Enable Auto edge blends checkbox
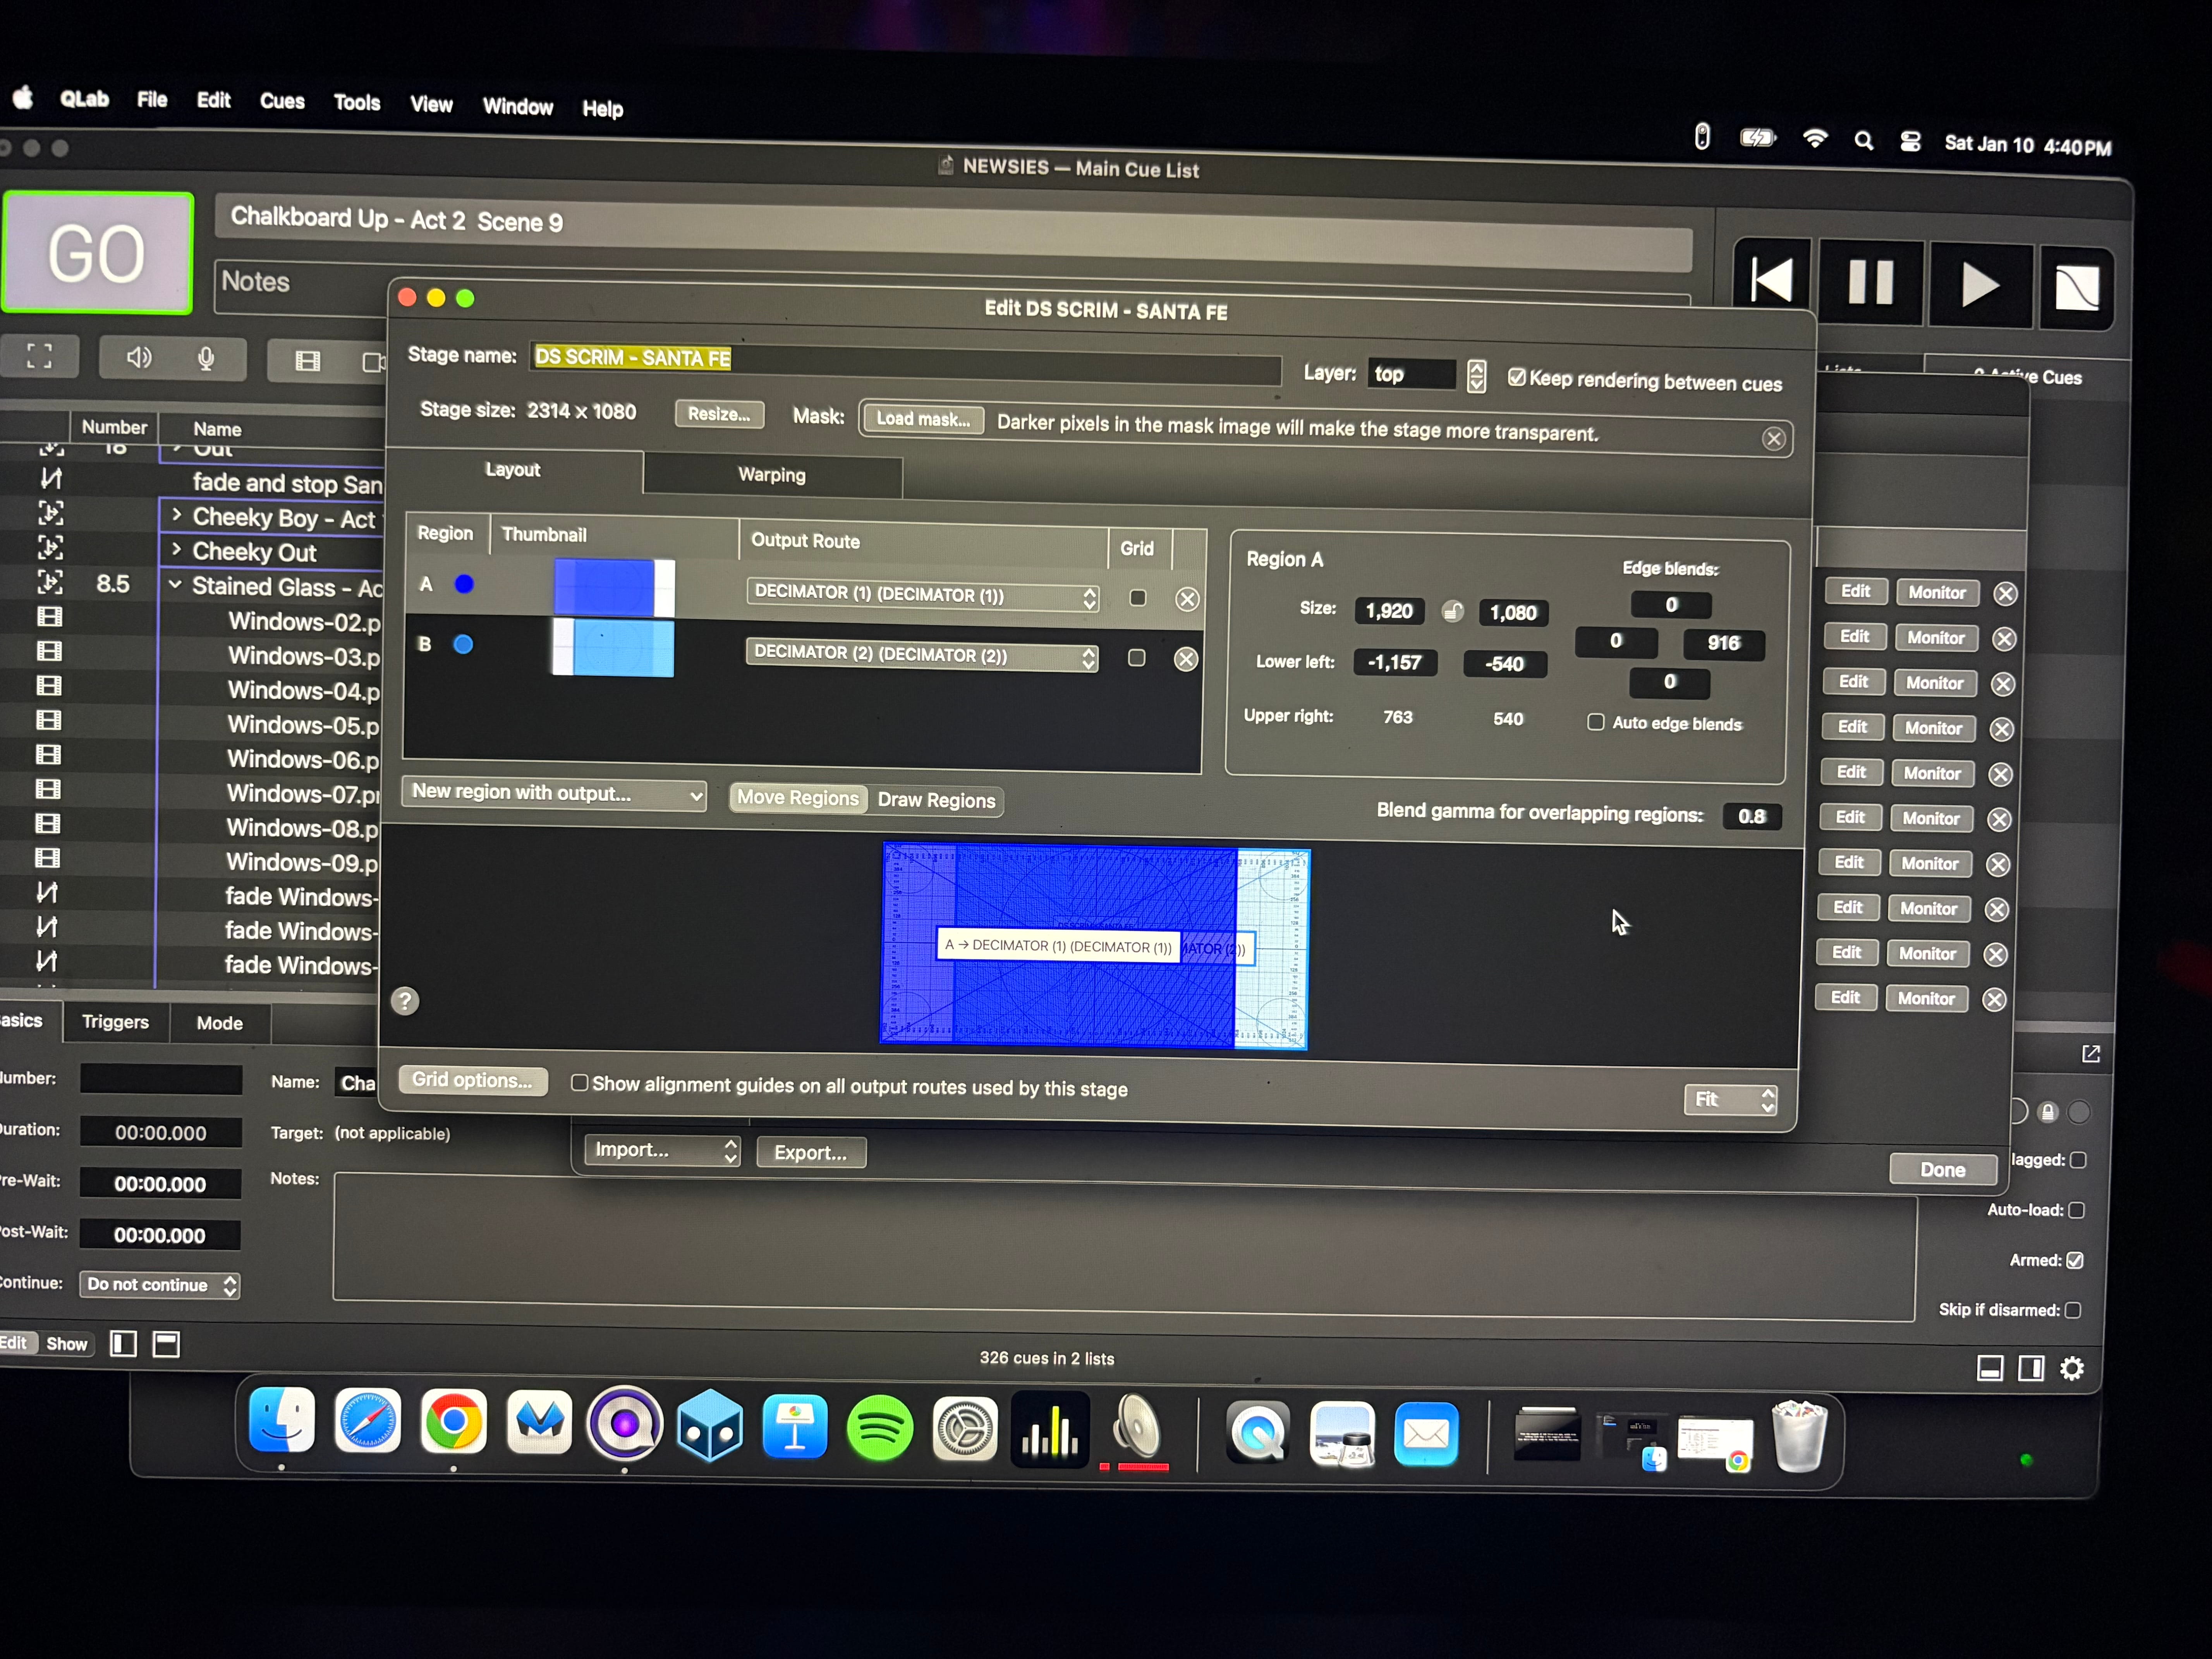Viewport: 2212px width, 1659px height. 1596,722
